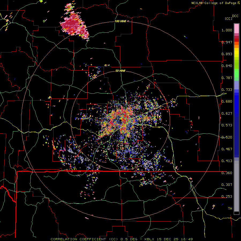
Task: Click the 0.893 color scale value
Action: [x=227, y=54]
